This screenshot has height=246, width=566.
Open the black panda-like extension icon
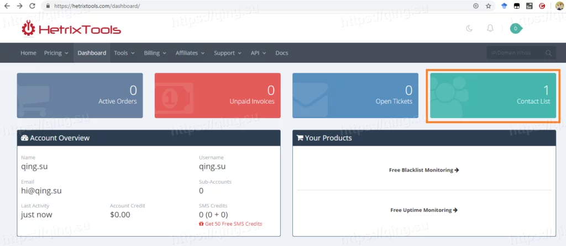[517, 6]
